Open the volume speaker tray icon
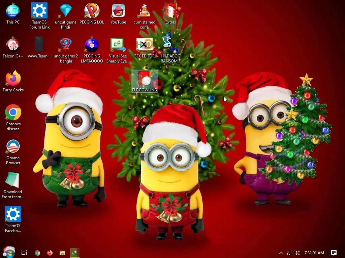 click(x=297, y=253)
